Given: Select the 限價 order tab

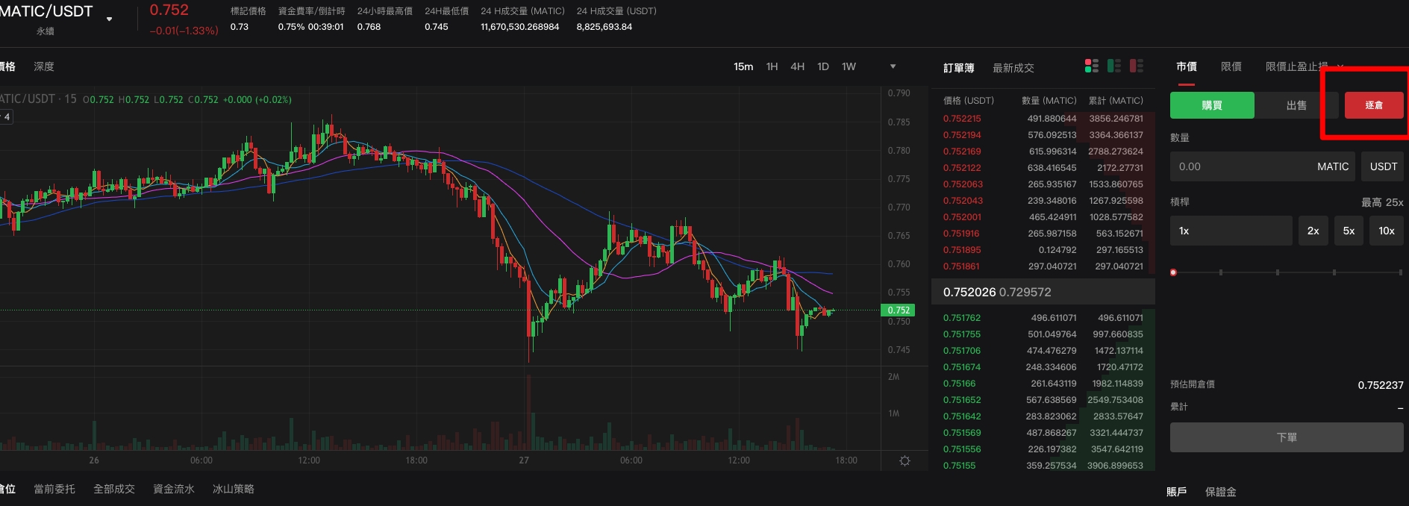Looking at the screenshot, I should [1231, 66].
